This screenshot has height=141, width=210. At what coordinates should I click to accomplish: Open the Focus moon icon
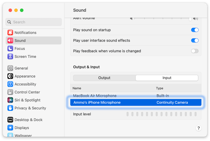[x=10, y=49]
